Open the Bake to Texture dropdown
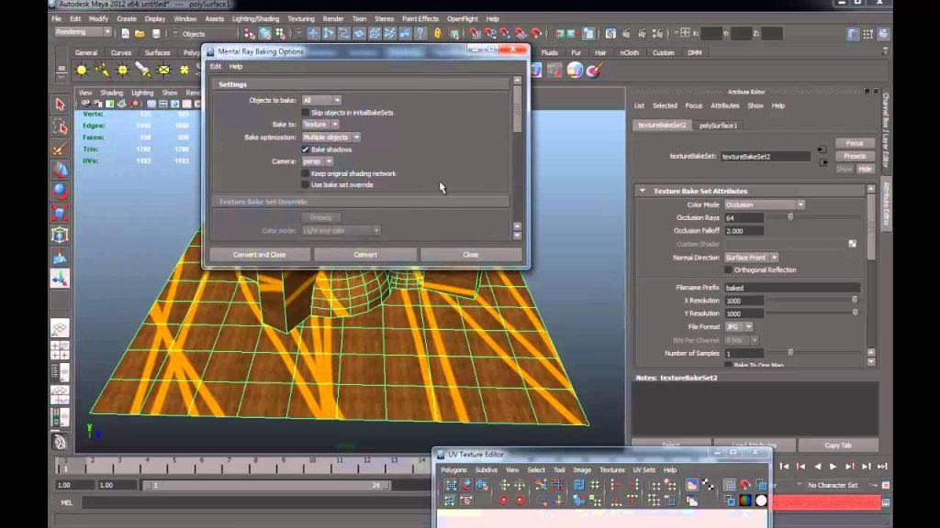 point(320,125)
